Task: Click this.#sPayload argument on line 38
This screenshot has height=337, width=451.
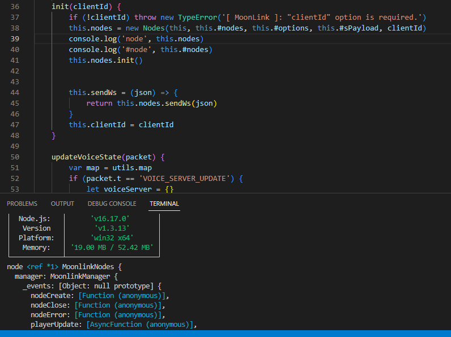Action: point(348,28)
